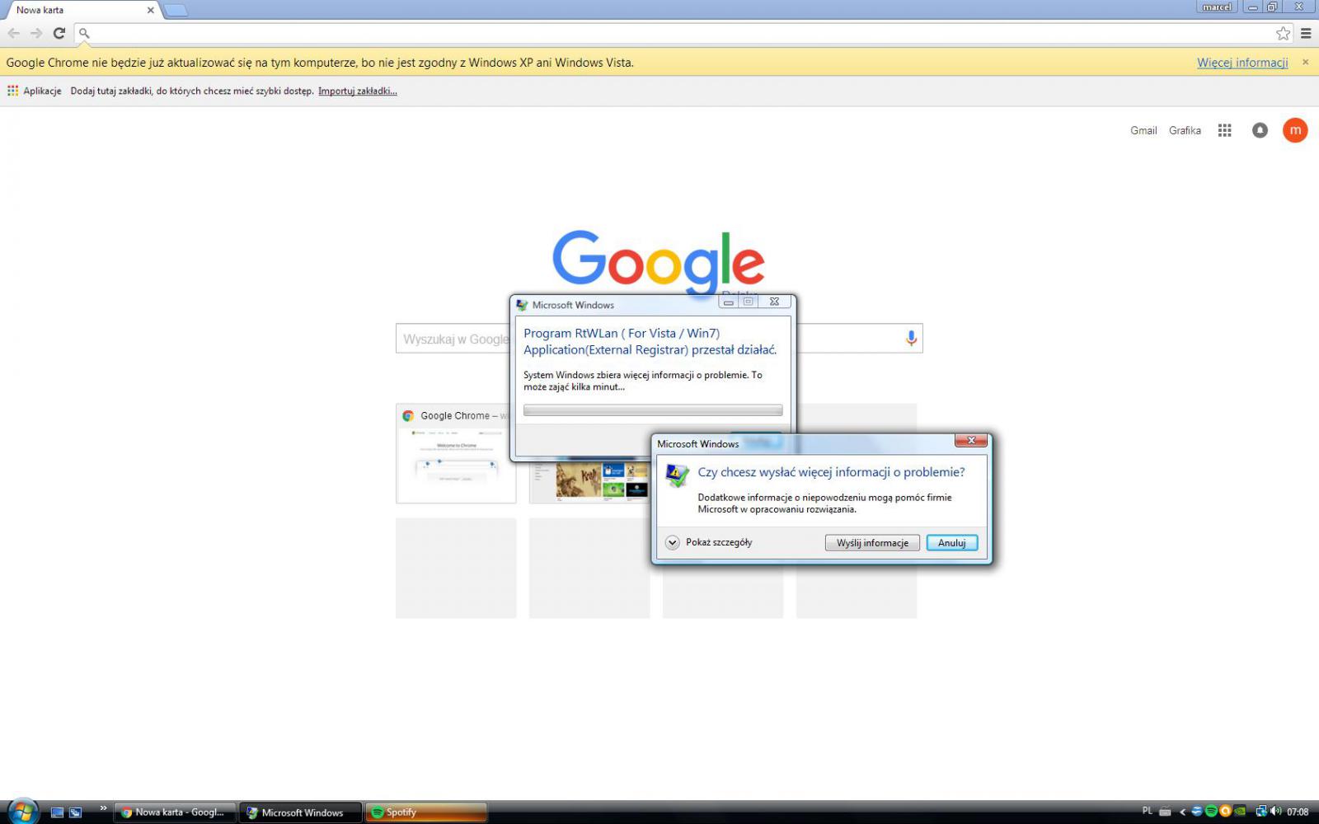Dismiss the yellow Chrome update infobar
The image size is (1319, 824).
coord(1305,62)
